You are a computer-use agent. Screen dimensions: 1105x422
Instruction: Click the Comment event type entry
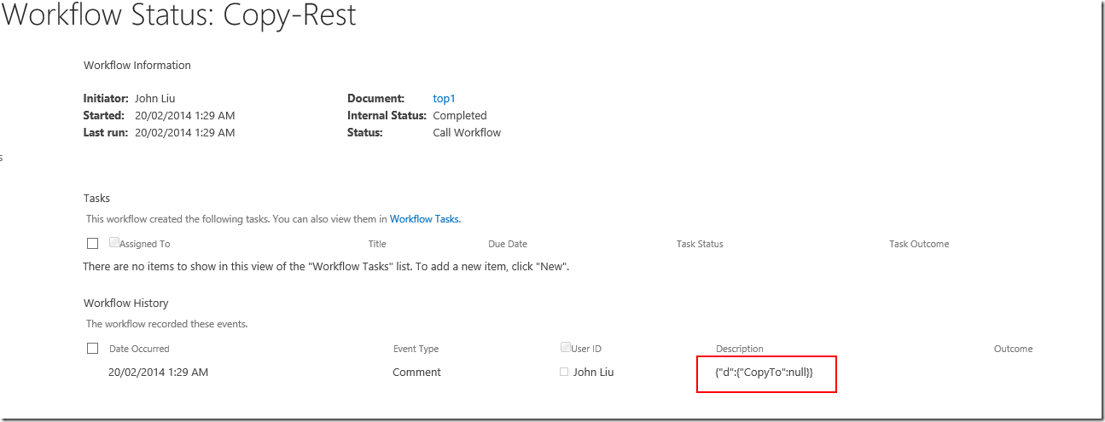tap(416, 373)
